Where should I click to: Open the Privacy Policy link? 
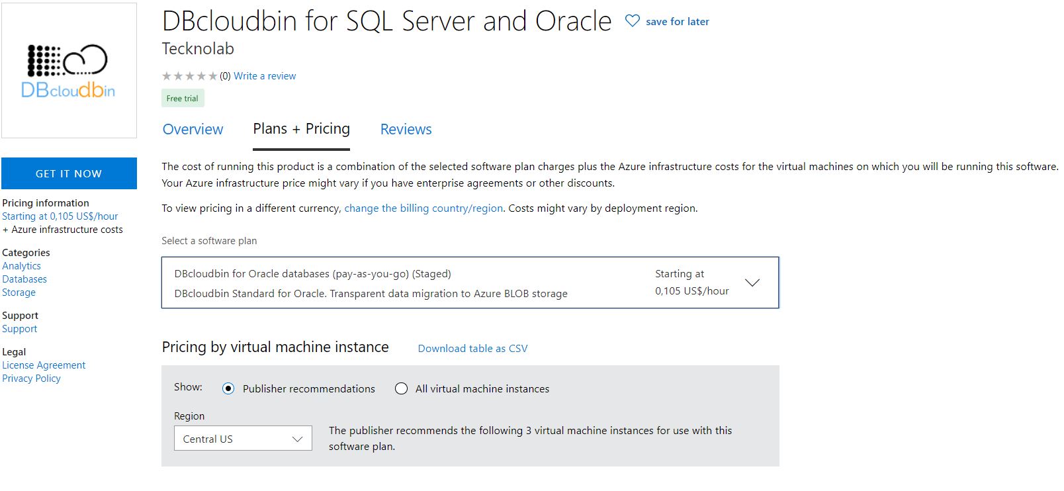(x=31, y=379)
